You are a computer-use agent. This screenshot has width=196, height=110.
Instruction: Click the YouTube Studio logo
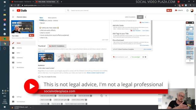(x=22, y=10)
